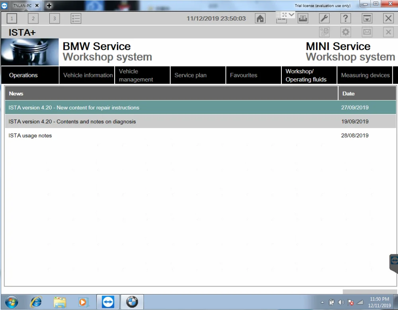Open help with the question mark icon
The image size is (398, 310).
pyautogui.click(x=345, y=19)
